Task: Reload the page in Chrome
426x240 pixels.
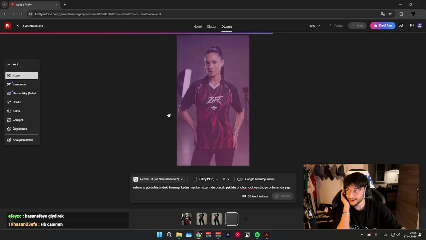Action: coord(21,14)
